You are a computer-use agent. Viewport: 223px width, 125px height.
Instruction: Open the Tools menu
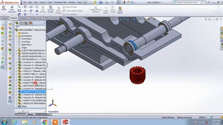click(x=50, y=2)
